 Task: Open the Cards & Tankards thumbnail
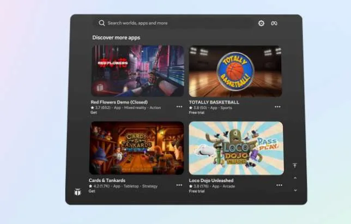point(137,148)
